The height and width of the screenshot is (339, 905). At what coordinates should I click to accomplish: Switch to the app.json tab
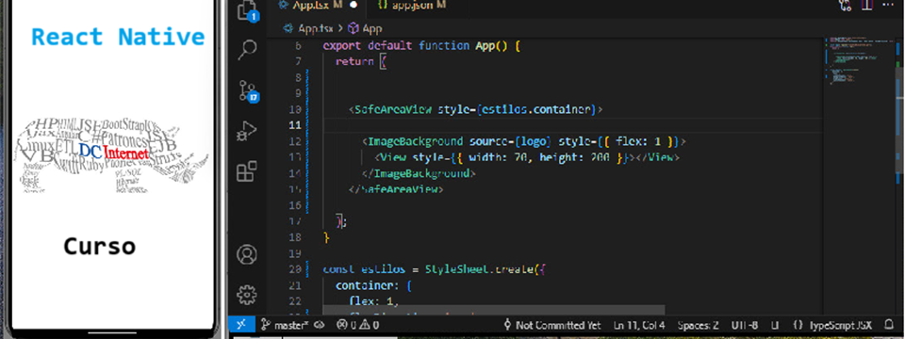point(412,5)
